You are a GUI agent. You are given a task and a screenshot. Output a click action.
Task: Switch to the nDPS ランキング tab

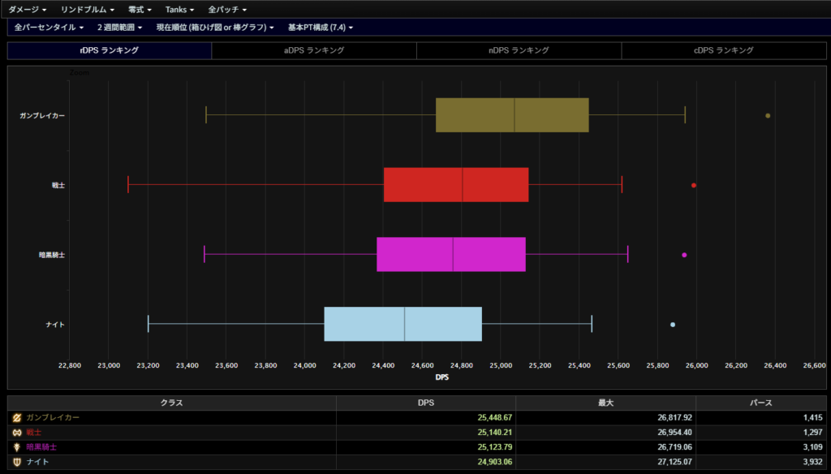519,50
